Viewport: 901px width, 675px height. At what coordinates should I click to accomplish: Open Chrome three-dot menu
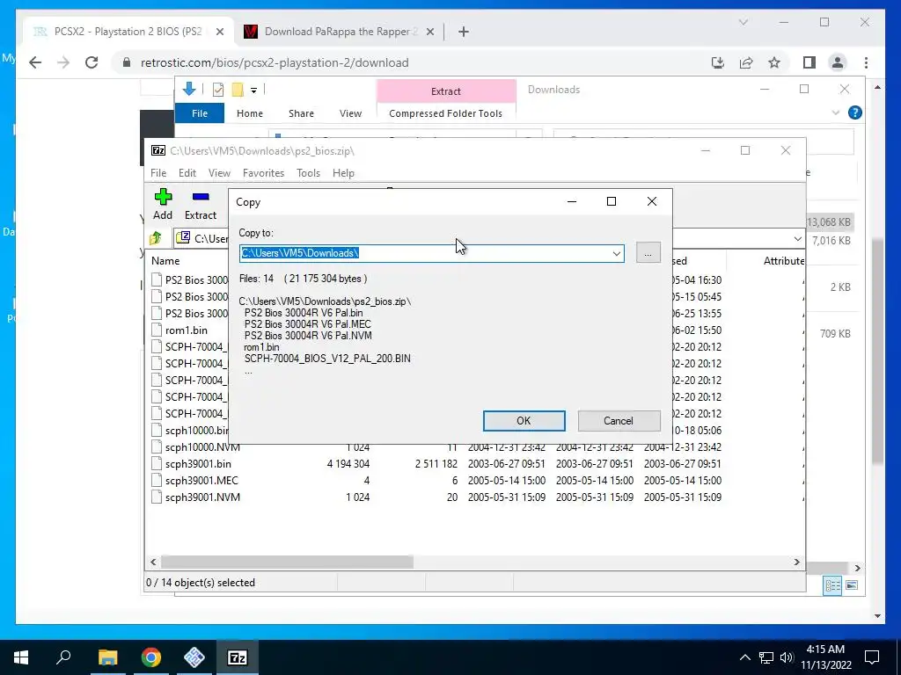tap(866, 62)
